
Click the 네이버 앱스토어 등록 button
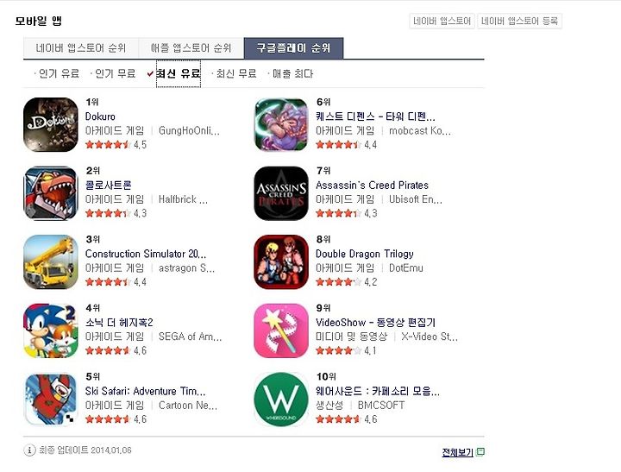(x=519, y=21)
